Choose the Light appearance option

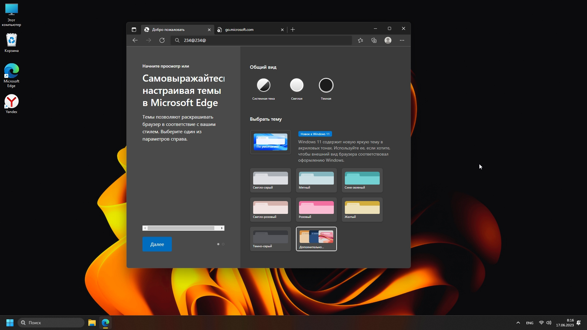297,85
